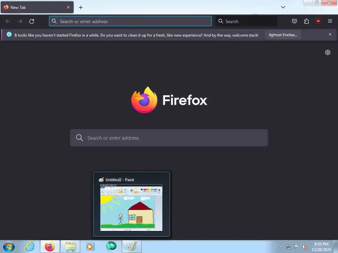Reload the current page
This screenshot has width=338, height=253.
[32, 21]
